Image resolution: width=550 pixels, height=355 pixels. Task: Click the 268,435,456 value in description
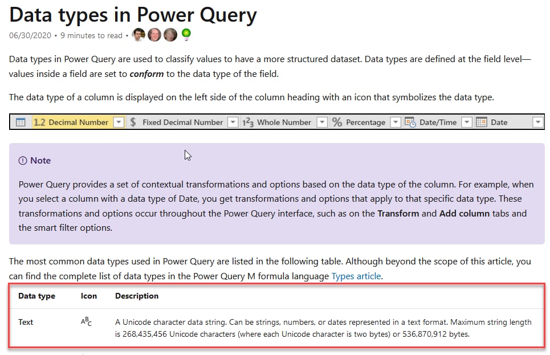point(145,334)
